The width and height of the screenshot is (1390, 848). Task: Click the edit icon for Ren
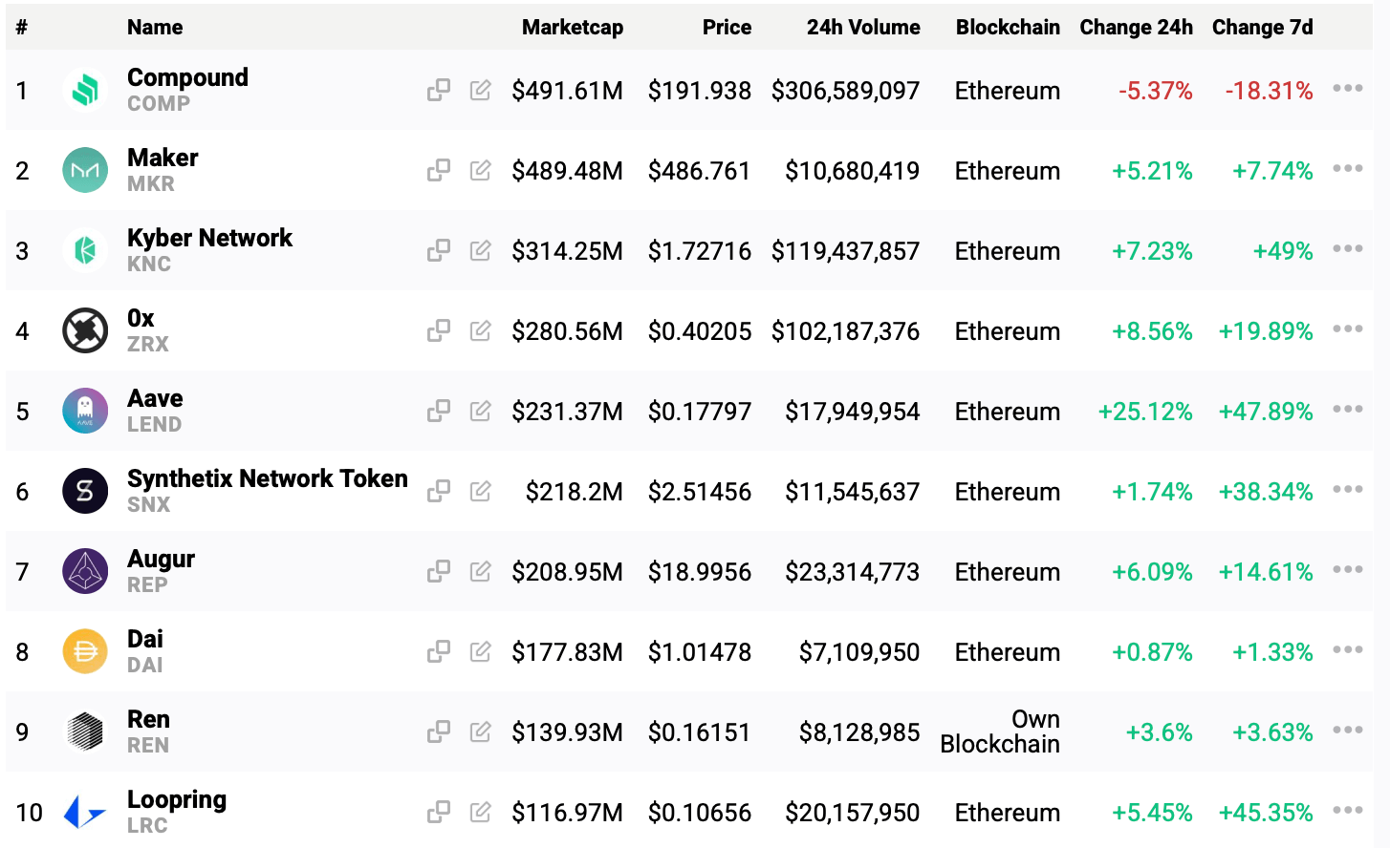[481, 731]
